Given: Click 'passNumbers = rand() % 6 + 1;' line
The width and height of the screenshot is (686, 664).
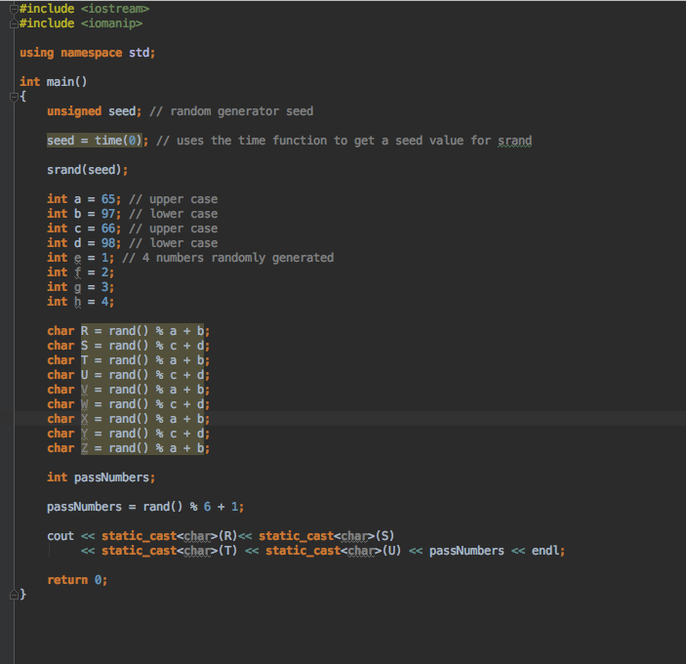Looking at the screenshot, I should click(x=145, y=507).
